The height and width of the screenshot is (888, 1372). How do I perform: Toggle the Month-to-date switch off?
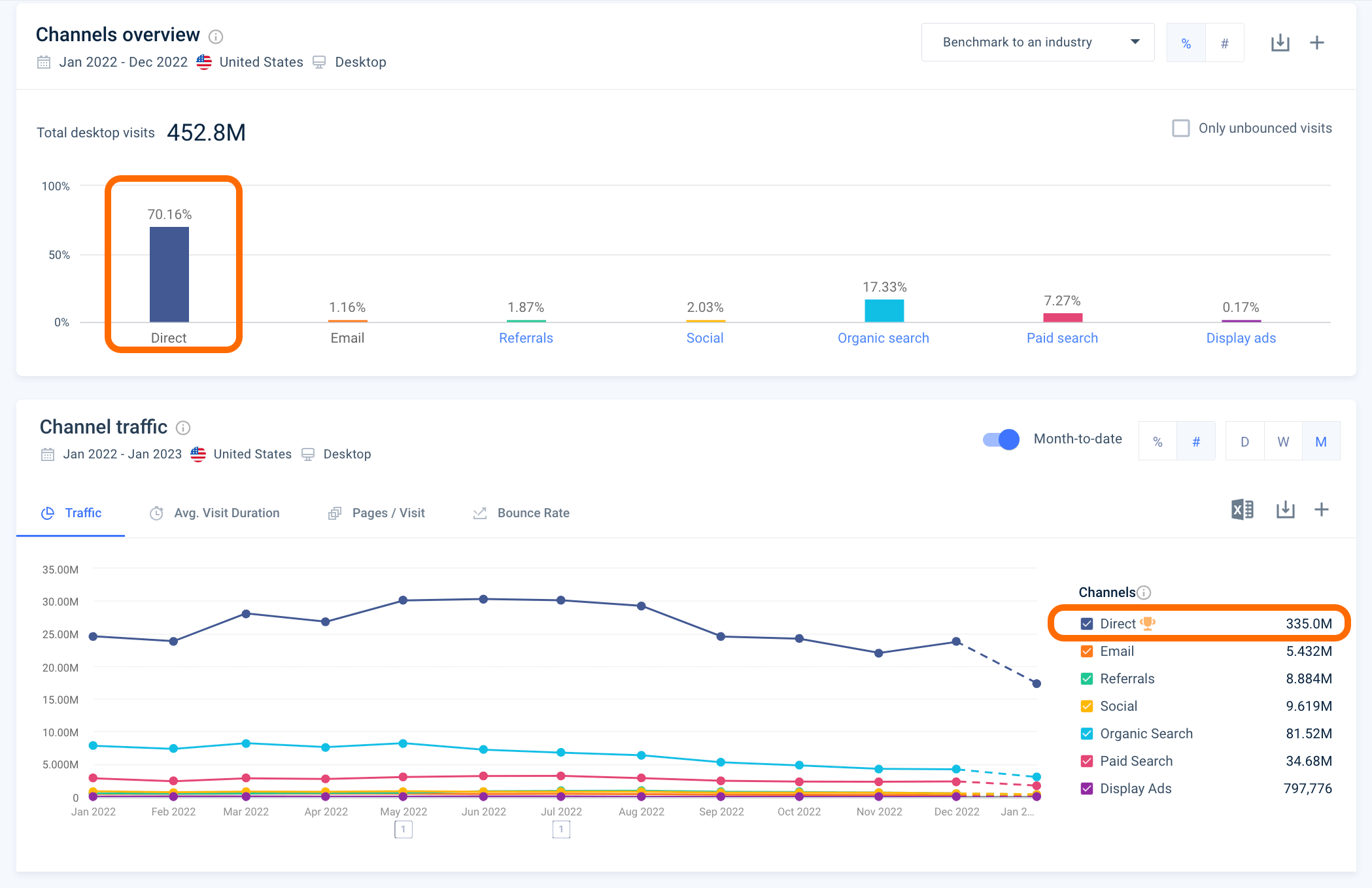1001,439
